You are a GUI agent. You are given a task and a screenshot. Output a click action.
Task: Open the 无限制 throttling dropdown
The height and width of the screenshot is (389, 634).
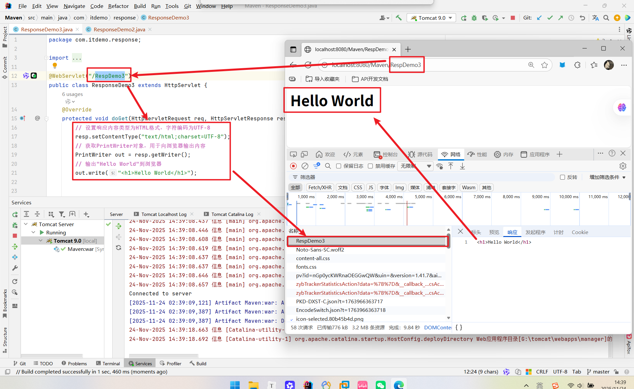(416, 166)
